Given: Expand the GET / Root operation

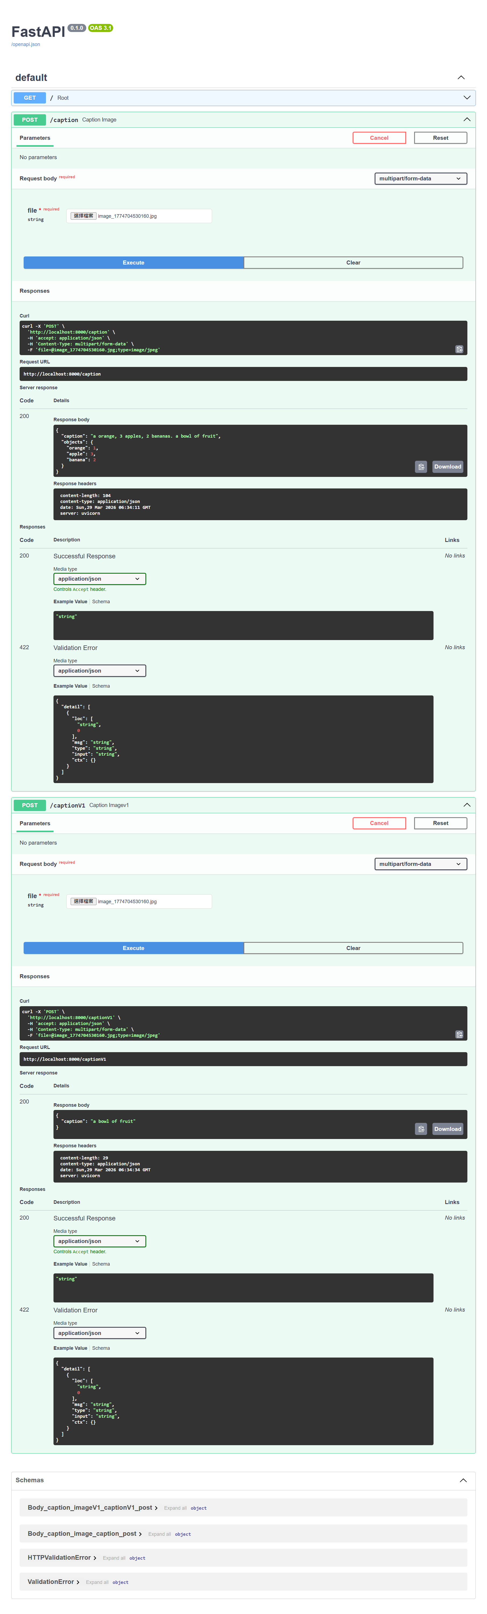Looking at the screenshot, I should click(466, 98).
